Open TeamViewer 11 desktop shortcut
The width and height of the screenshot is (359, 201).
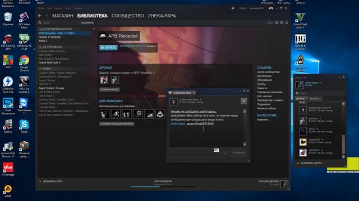click(24, 106)
